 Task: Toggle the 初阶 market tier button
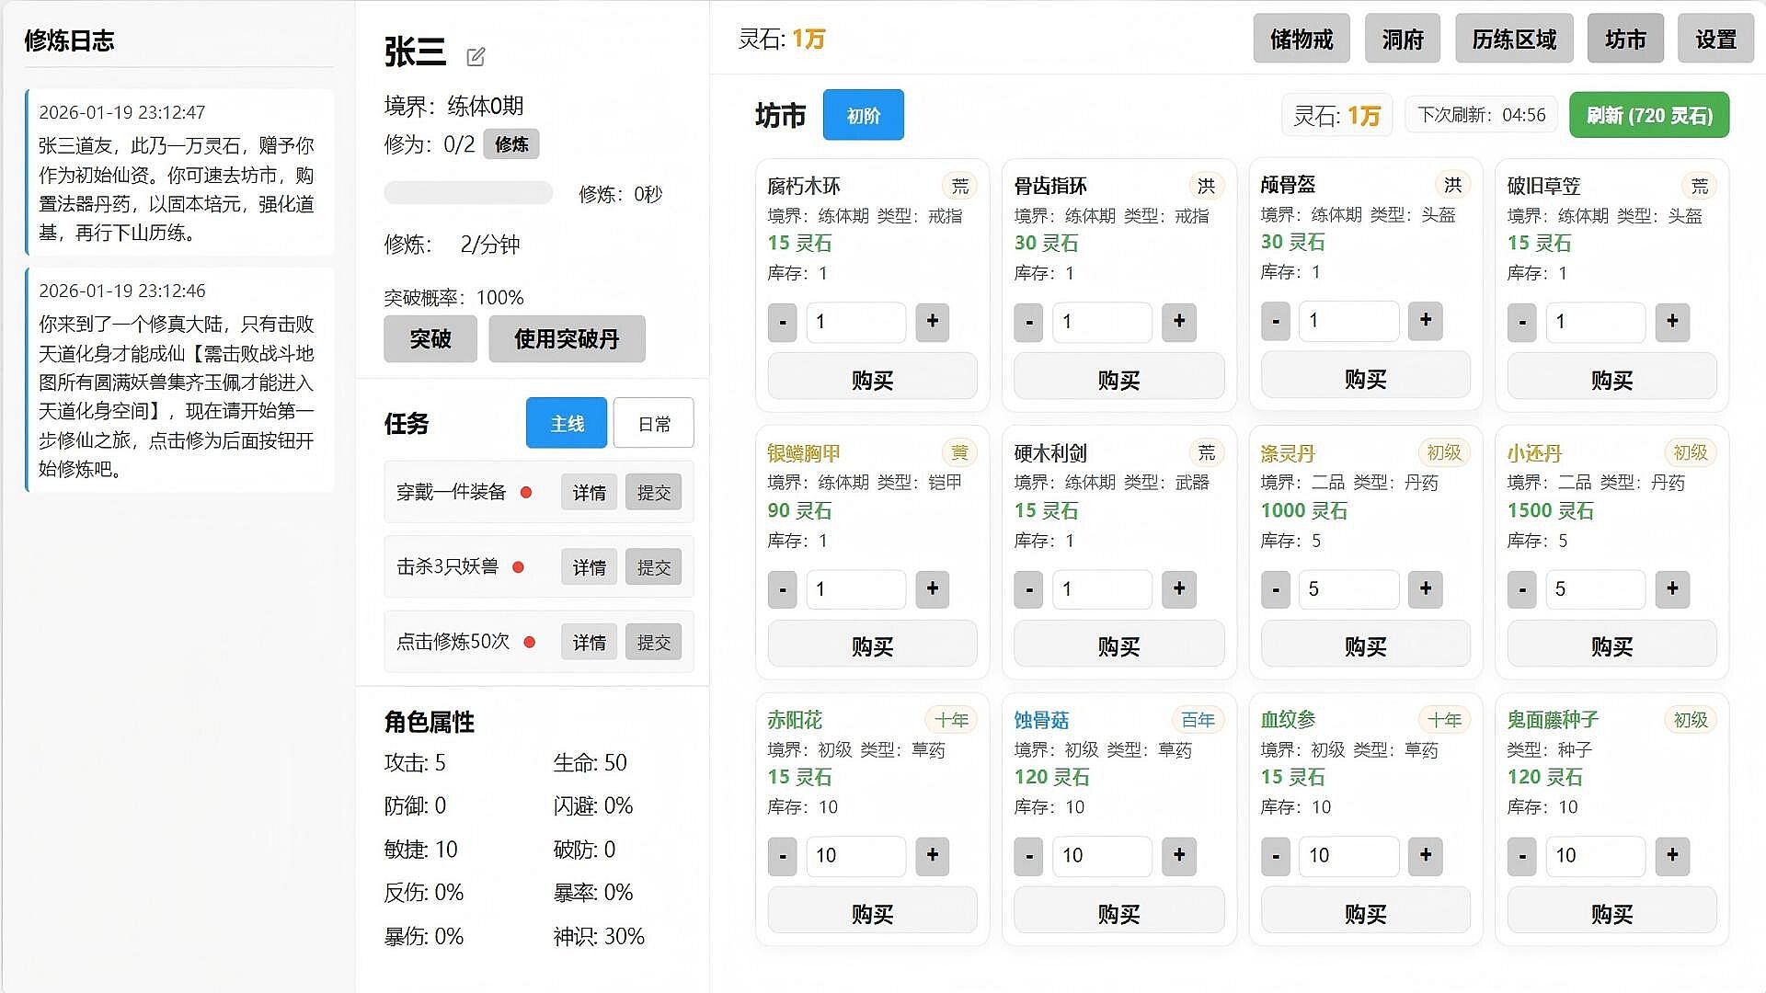tap(863, 116)
